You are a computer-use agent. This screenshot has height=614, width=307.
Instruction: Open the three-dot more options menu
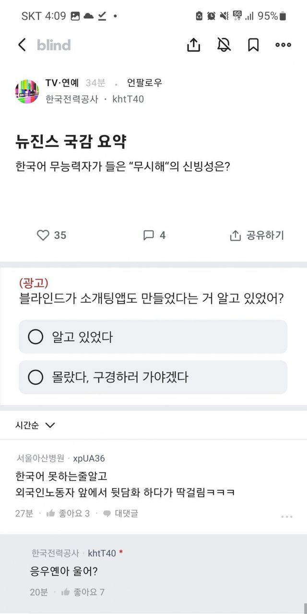283,45
